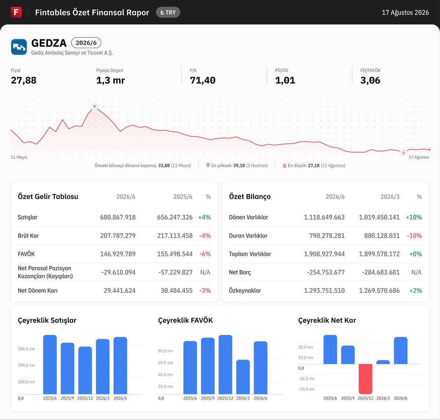Click Gediz Ambalaj Sanayi ve Ticaret A.Ş. text
The height and width of the screenshot is (420, 440).
click(x=72, y=53)
